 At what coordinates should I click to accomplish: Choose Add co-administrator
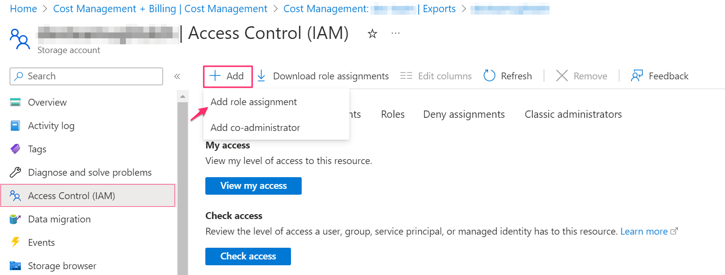[255, 128]
